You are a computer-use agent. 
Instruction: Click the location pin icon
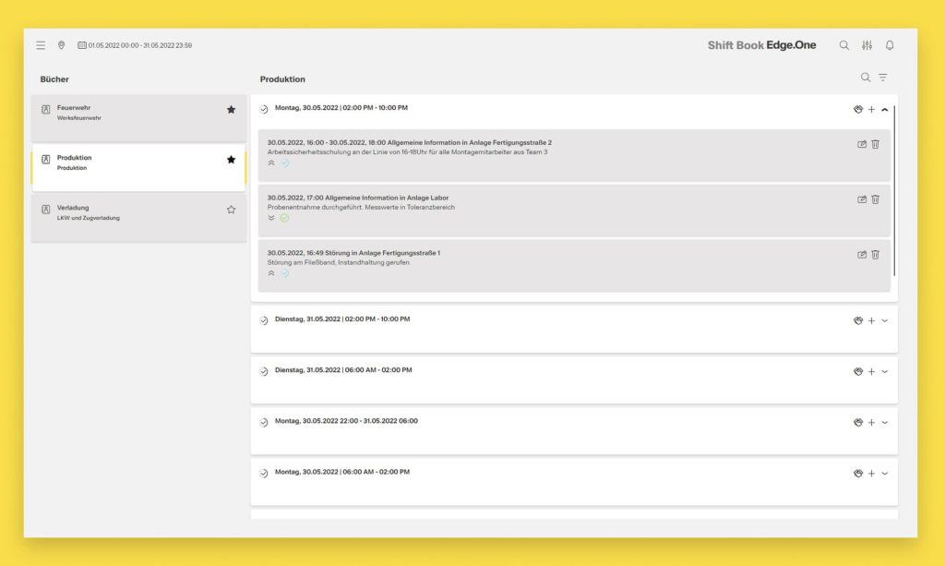(x=61, y=45)
